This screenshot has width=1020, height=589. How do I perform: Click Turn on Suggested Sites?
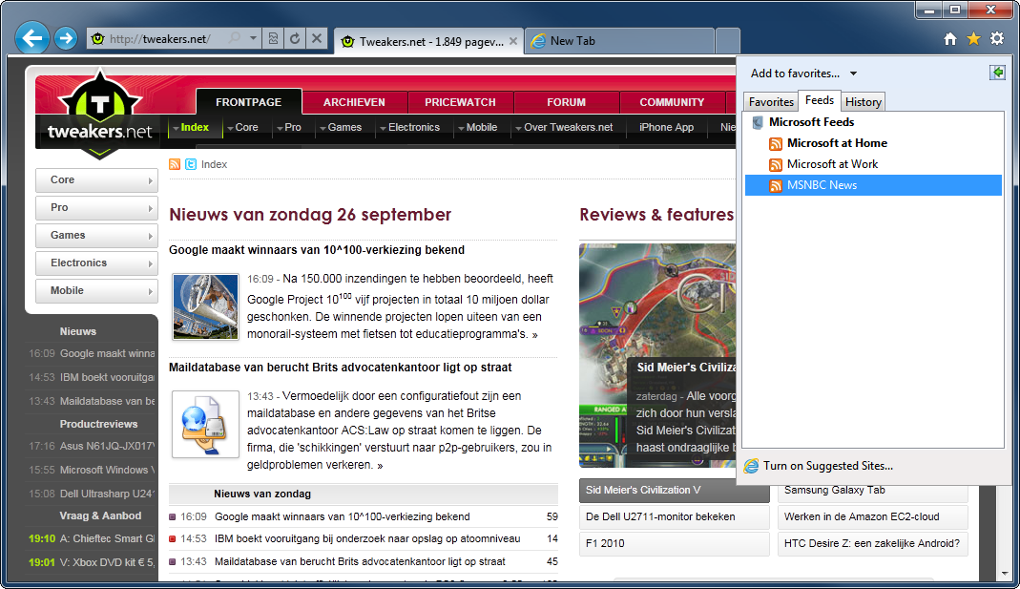coord(819,466)
